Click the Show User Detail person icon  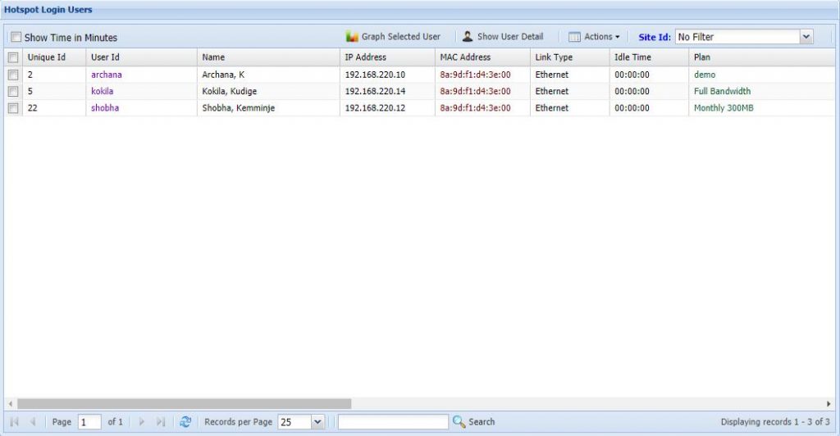pos(468,37)
